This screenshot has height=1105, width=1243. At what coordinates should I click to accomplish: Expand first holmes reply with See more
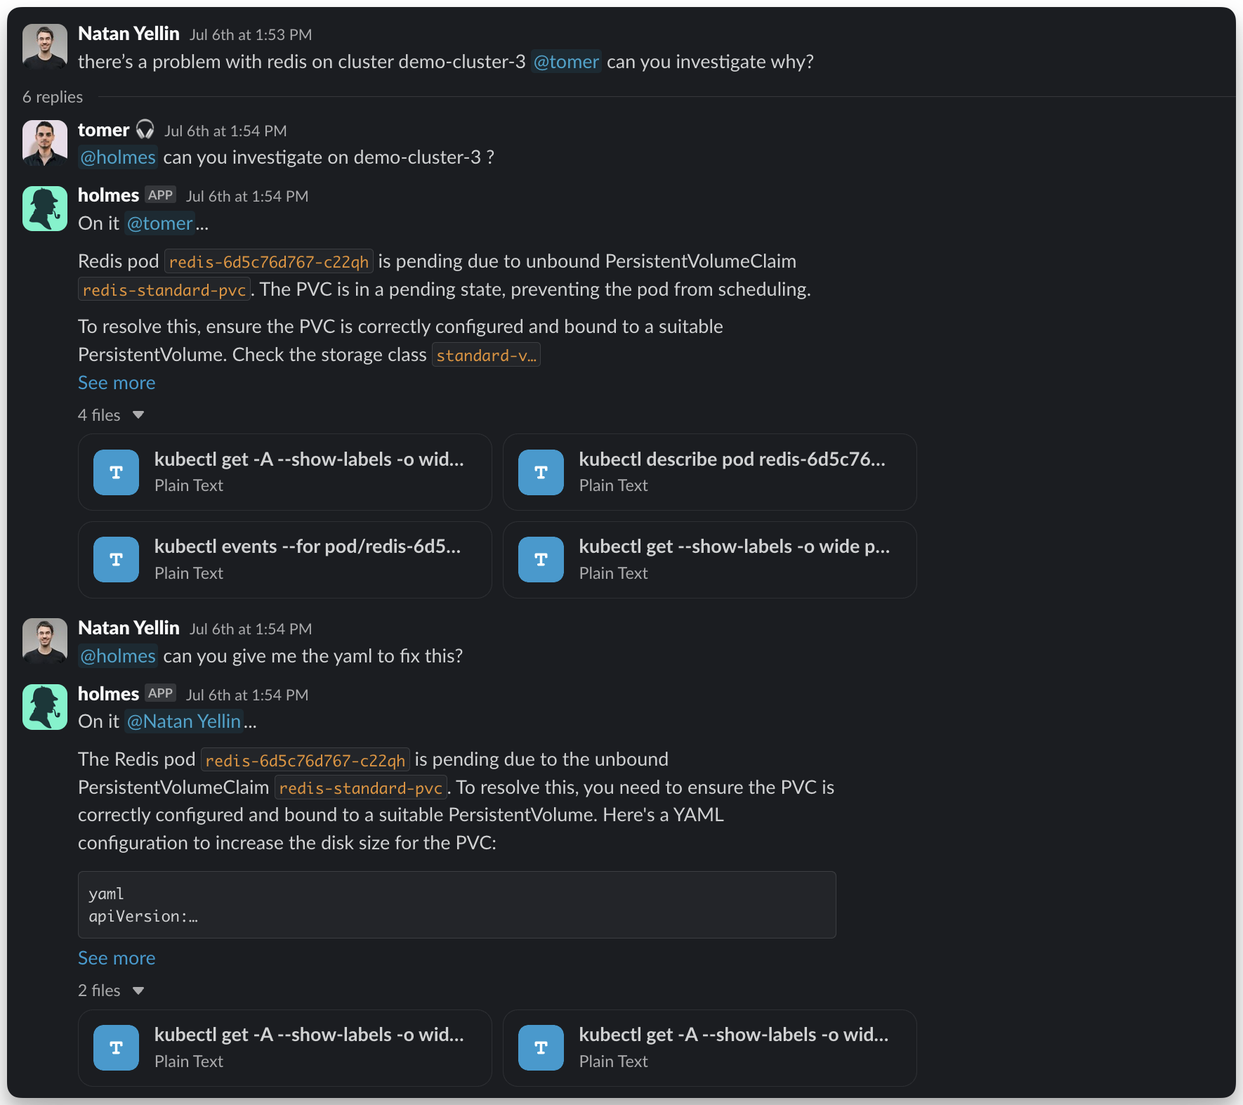tap(117, 383)
